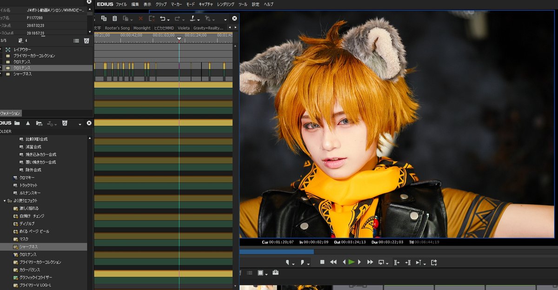Open the File (ファイル) menu
Image resolution: width=558 pixels, height=290 pixels.
[121, 4]
